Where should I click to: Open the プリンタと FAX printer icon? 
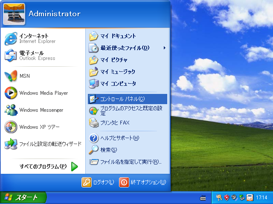tap(94, 123)
